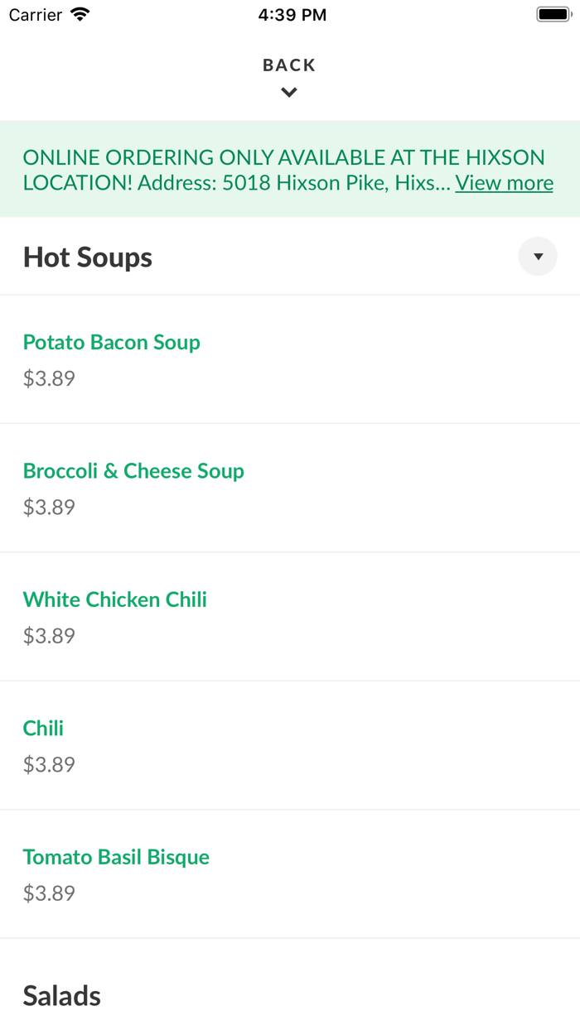The height and width of the screenshot is (1030, 580).
Task: Tap the circular arrow icon beside Hot Soups
Action: (537, 256)
